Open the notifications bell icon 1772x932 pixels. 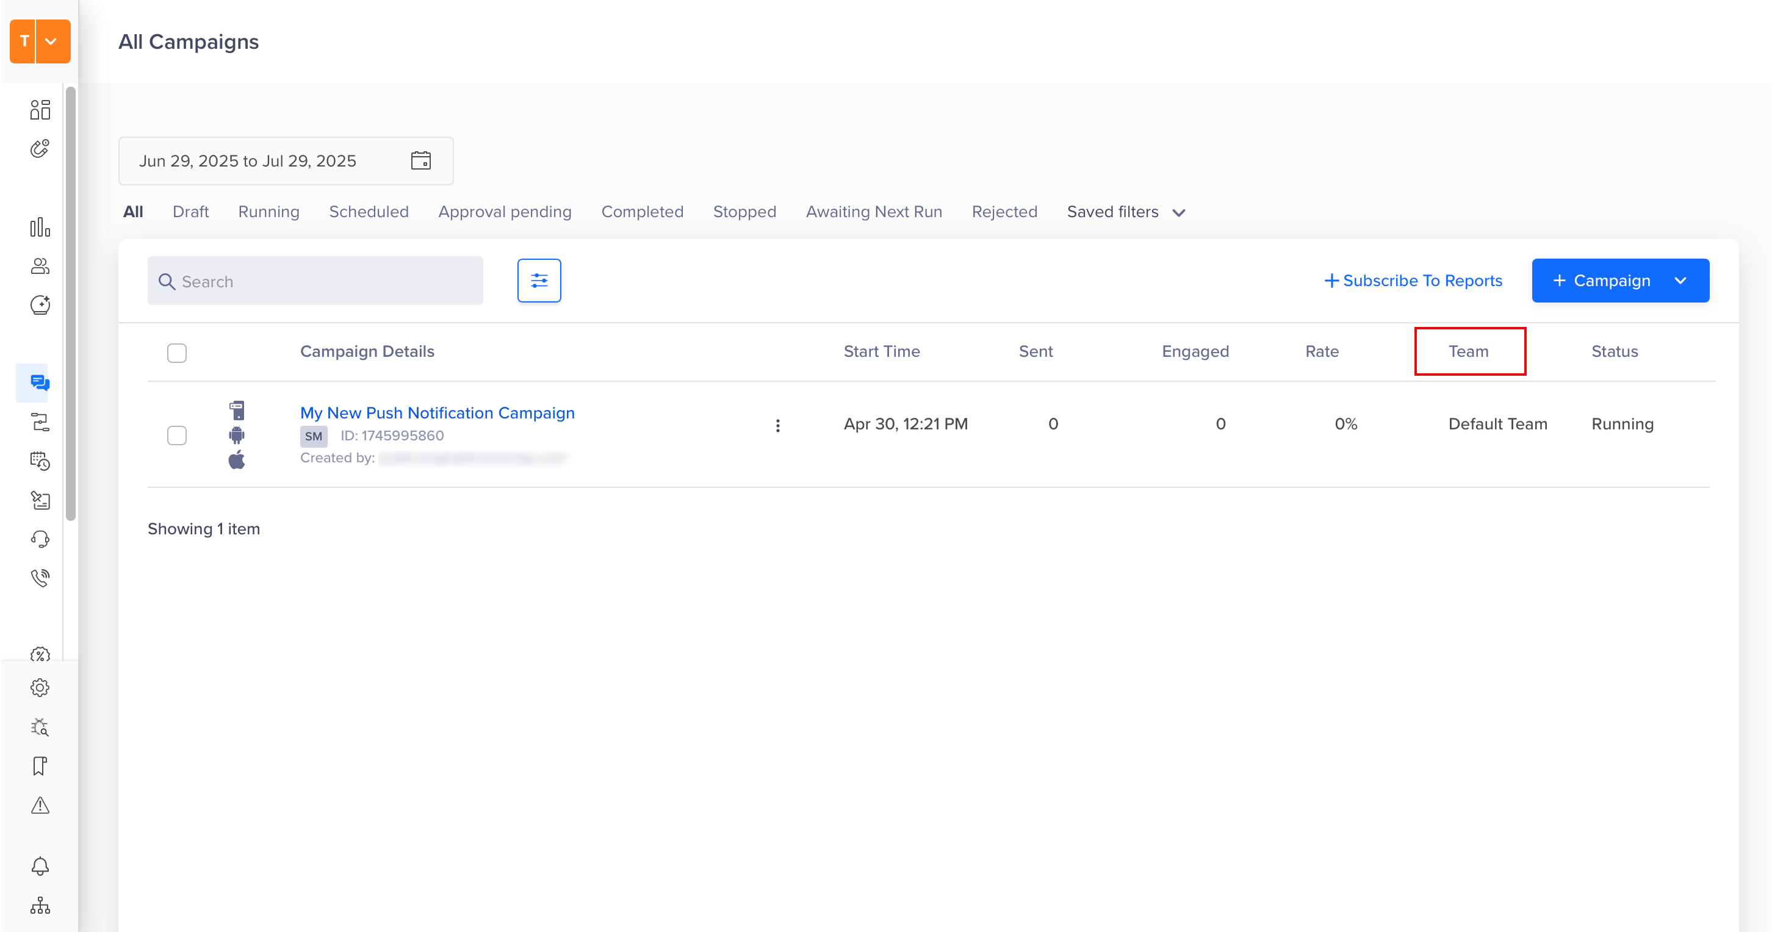click(x=40, y=866)
